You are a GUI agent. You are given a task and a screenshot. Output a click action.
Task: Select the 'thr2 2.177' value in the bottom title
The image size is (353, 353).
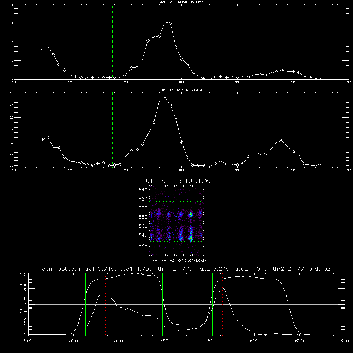(x=289, y=269)
